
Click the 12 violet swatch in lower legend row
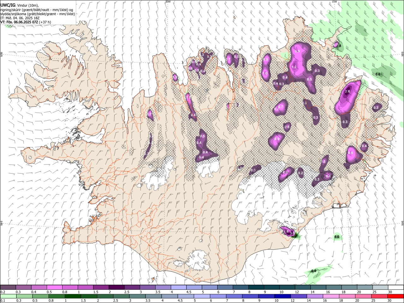tap(299, 296)
